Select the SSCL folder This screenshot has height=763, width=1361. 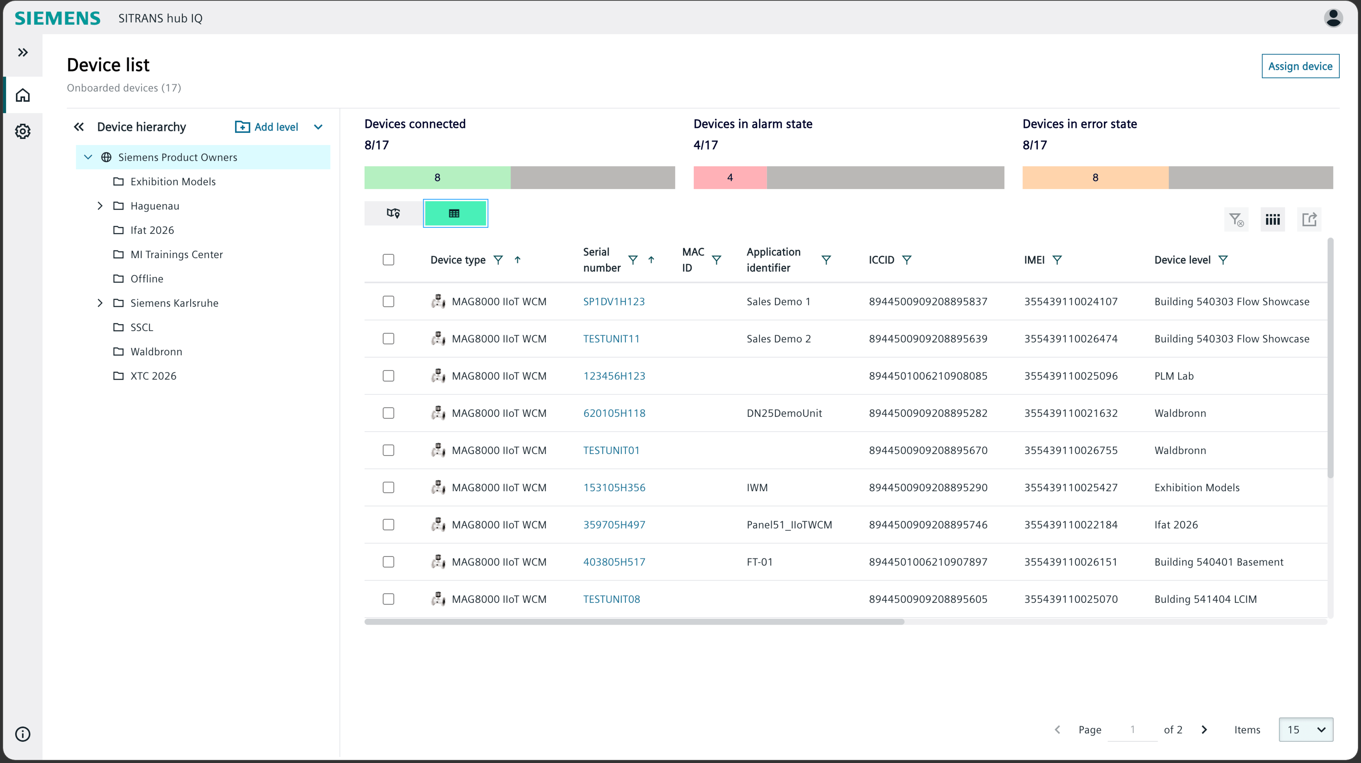(141, 327)
